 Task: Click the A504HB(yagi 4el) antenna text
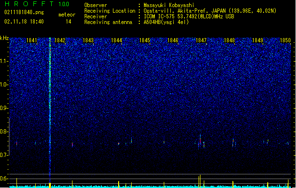[166, 22]
